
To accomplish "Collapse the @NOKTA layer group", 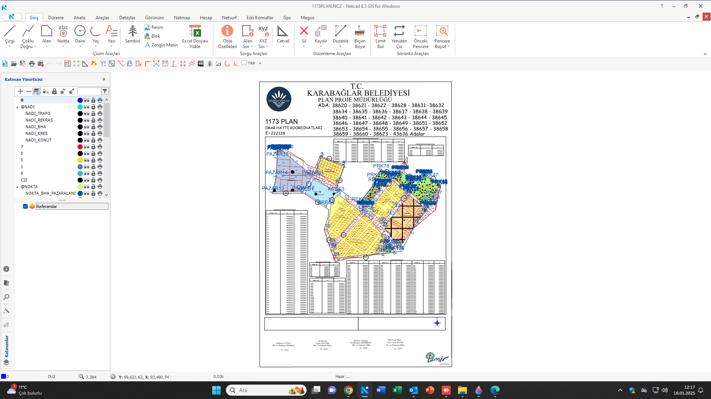I will (17, 187).
